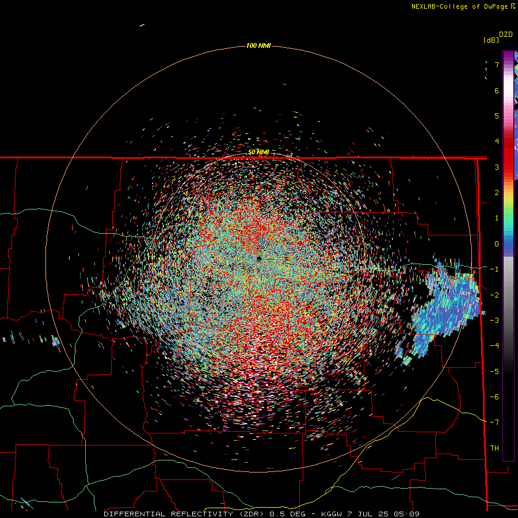Click the legend value 7
Screen dimensions: 518x518
point(497,64)
